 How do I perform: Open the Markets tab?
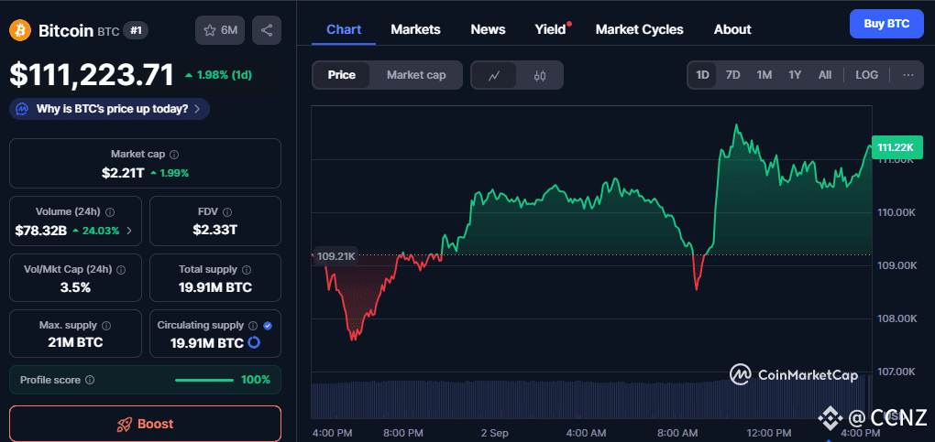pos(415,29)
